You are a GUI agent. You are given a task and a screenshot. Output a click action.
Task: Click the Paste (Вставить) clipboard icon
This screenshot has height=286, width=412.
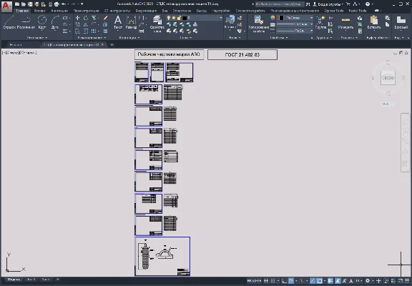pos(373,22)
